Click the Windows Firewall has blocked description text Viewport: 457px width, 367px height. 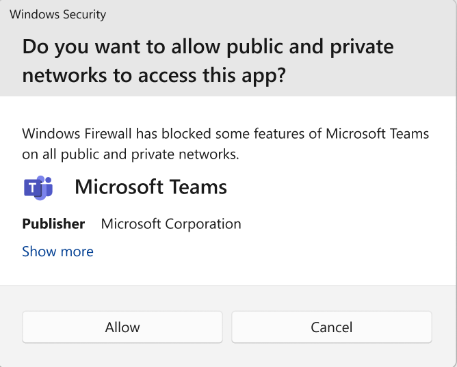tap(225, 144)
